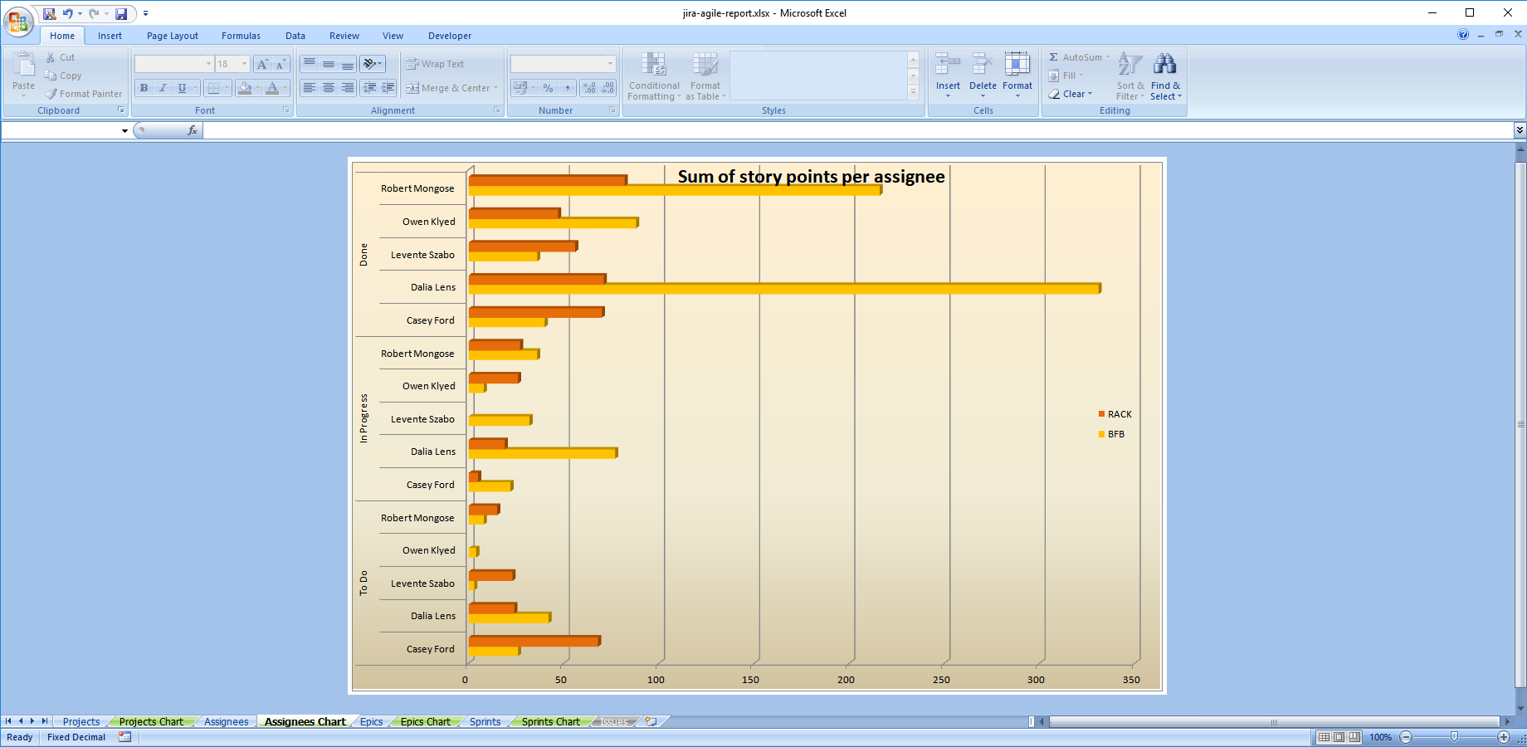Click the Office Button logo
Viewport: 1527px width, 747px height.
click(18, 21)
